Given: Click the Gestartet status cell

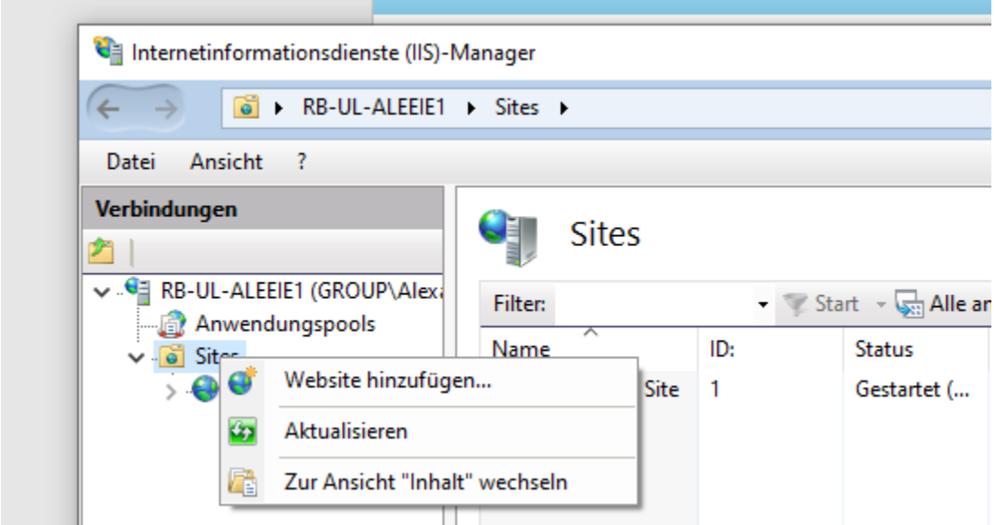Looking at the screenshot, I should [912, 389].
